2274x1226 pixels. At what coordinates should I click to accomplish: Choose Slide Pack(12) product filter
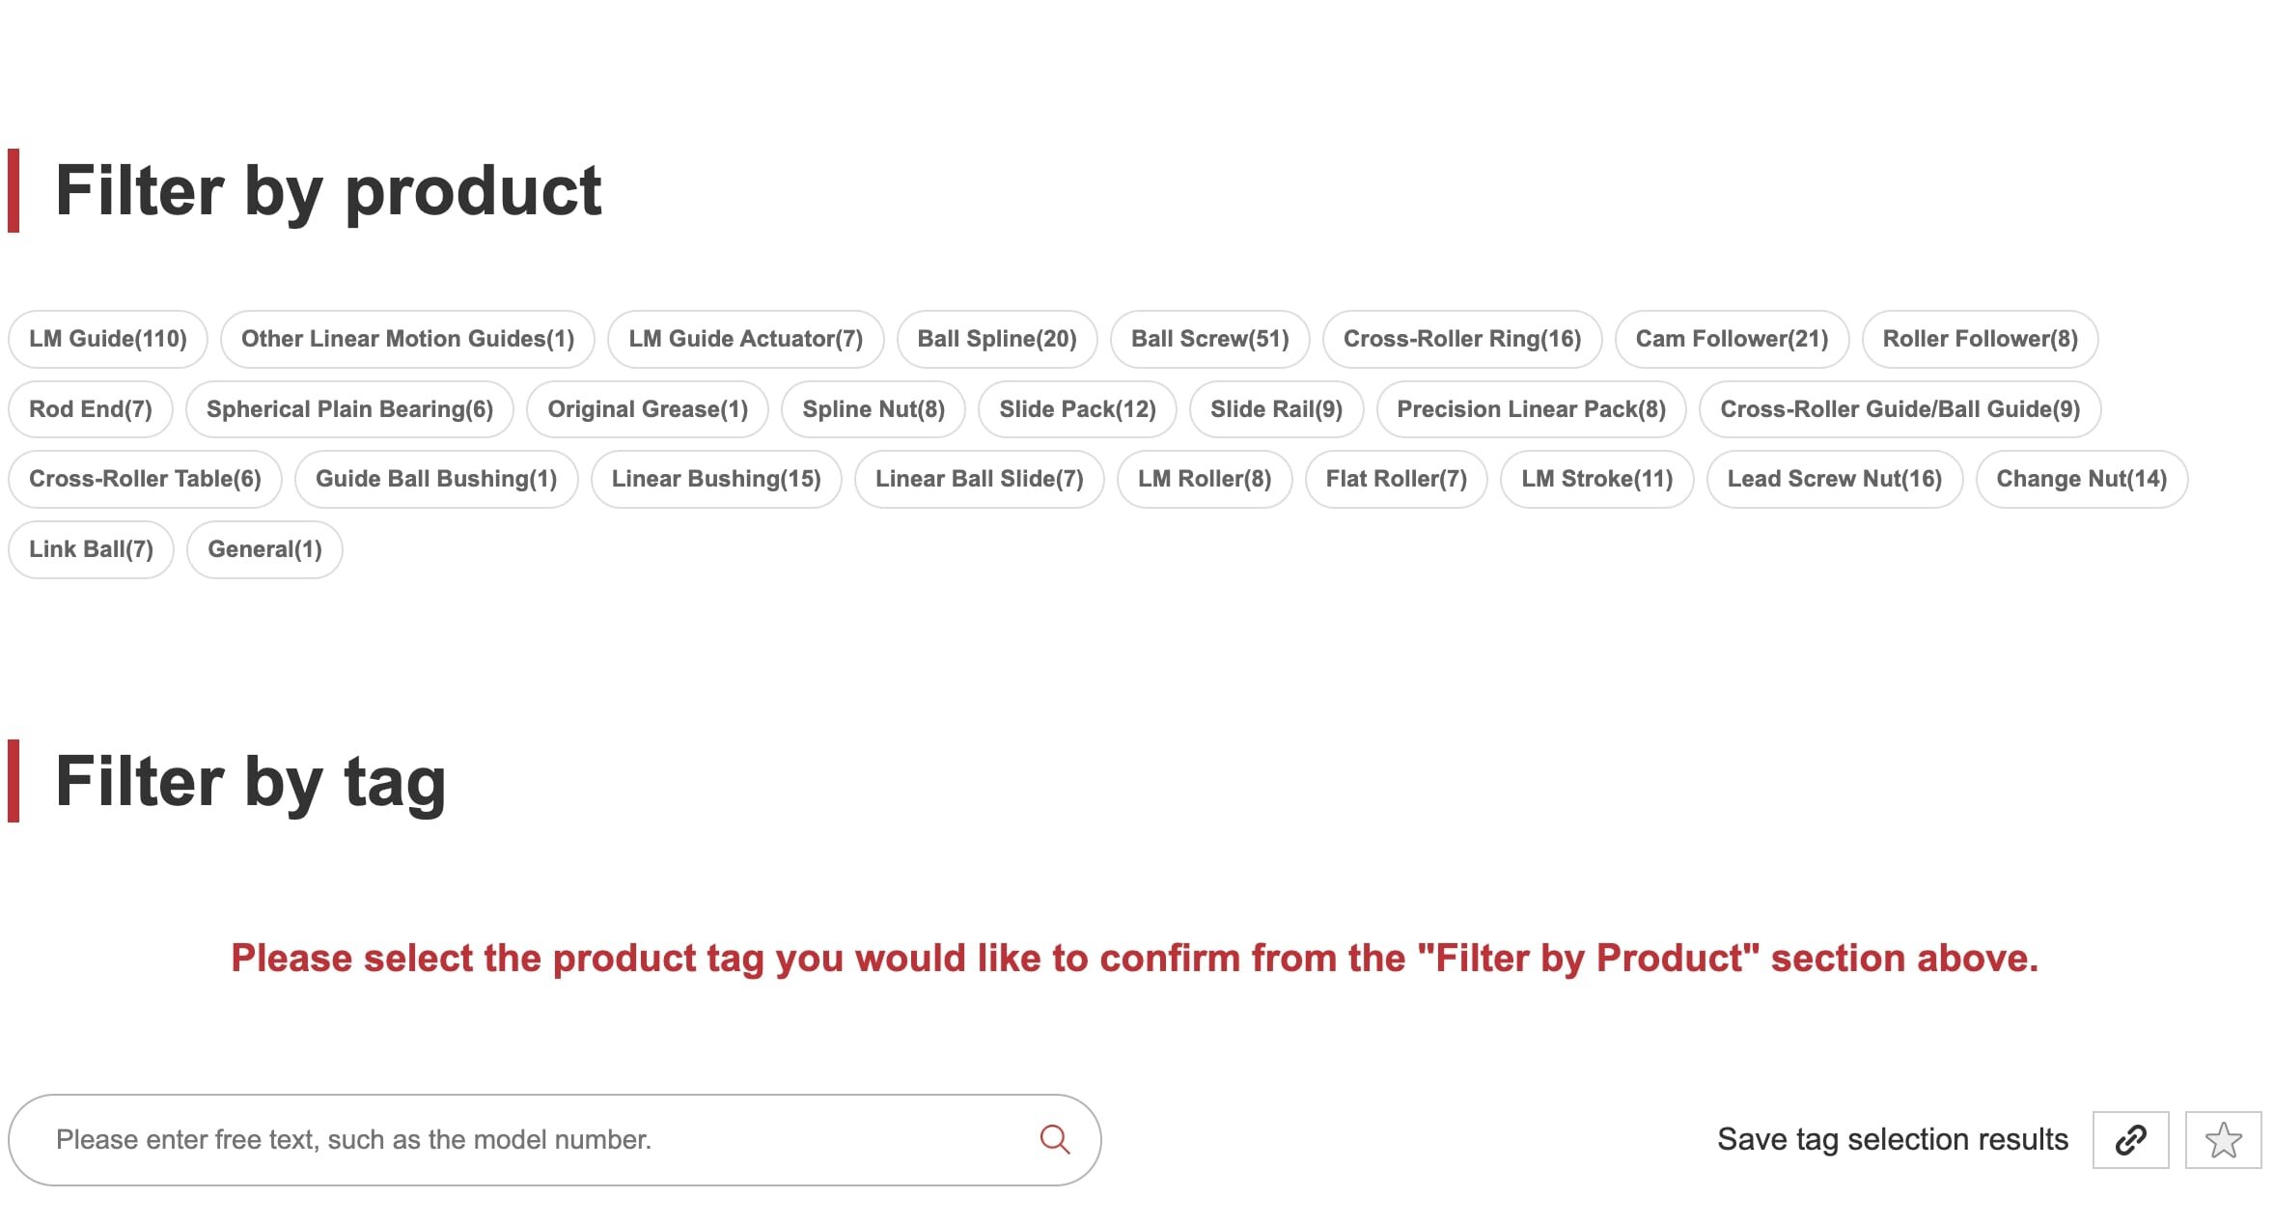tap(1077, 409)
